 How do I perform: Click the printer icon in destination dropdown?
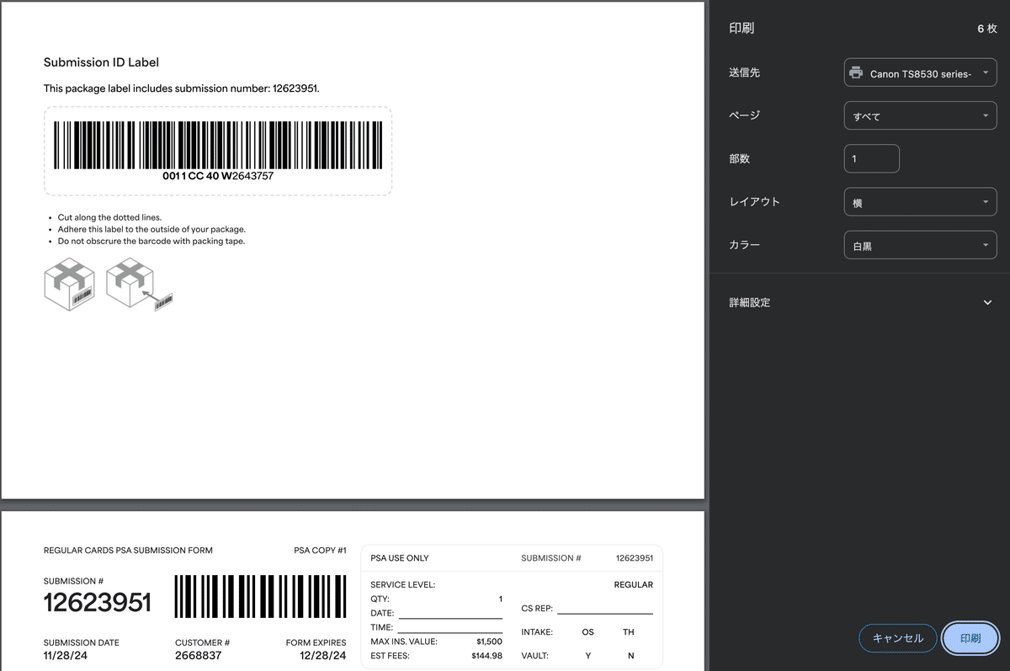pos(856,73)
